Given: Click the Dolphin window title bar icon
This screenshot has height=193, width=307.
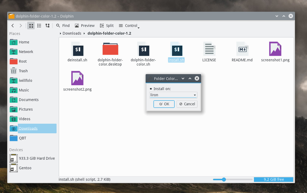Looking at the screenshot, I should click(11, 16).
